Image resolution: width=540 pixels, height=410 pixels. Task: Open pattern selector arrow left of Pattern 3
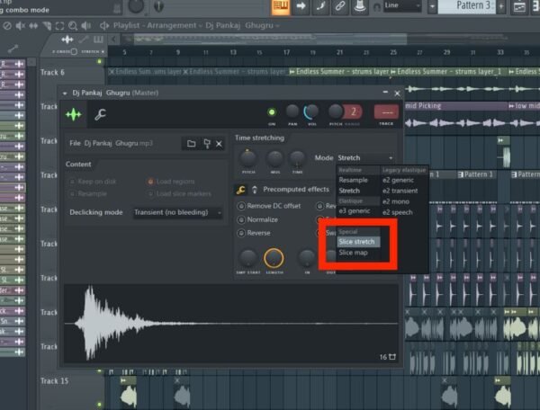pos(432,6)
